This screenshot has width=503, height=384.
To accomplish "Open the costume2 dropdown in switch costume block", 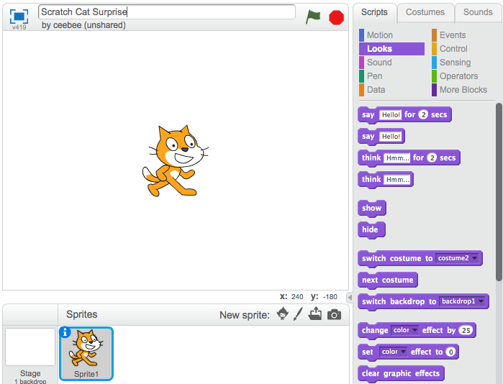I will (457, 258).
